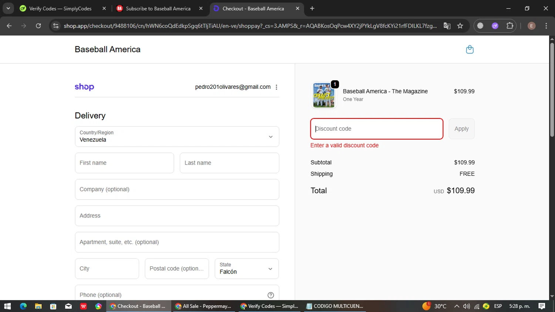Expand the Country/Region dropdown
Screen dimensions: 555x312
tap(177, 137)
